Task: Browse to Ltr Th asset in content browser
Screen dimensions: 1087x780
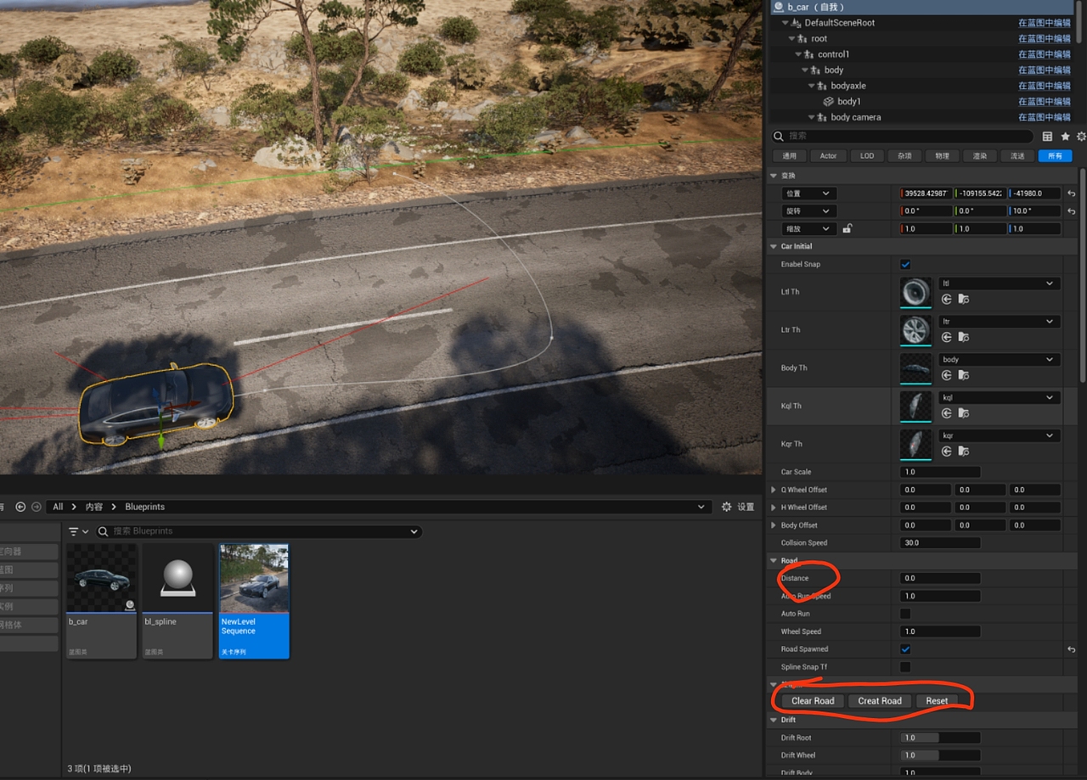Action: (964, 337)
